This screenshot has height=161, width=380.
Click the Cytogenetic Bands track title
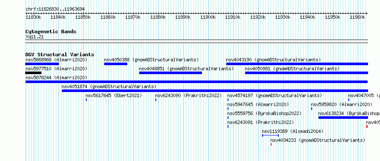[x=51, y=32]
